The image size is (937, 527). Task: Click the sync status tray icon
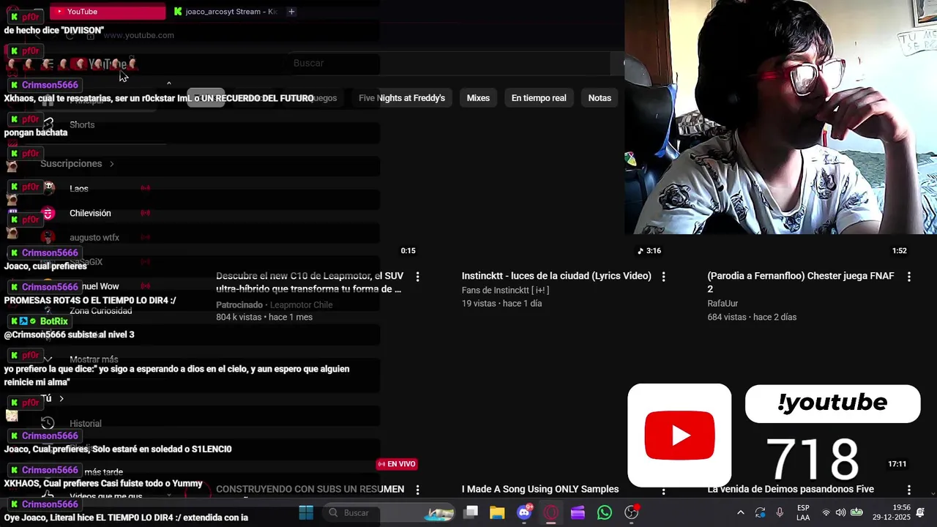pos(760,513)
